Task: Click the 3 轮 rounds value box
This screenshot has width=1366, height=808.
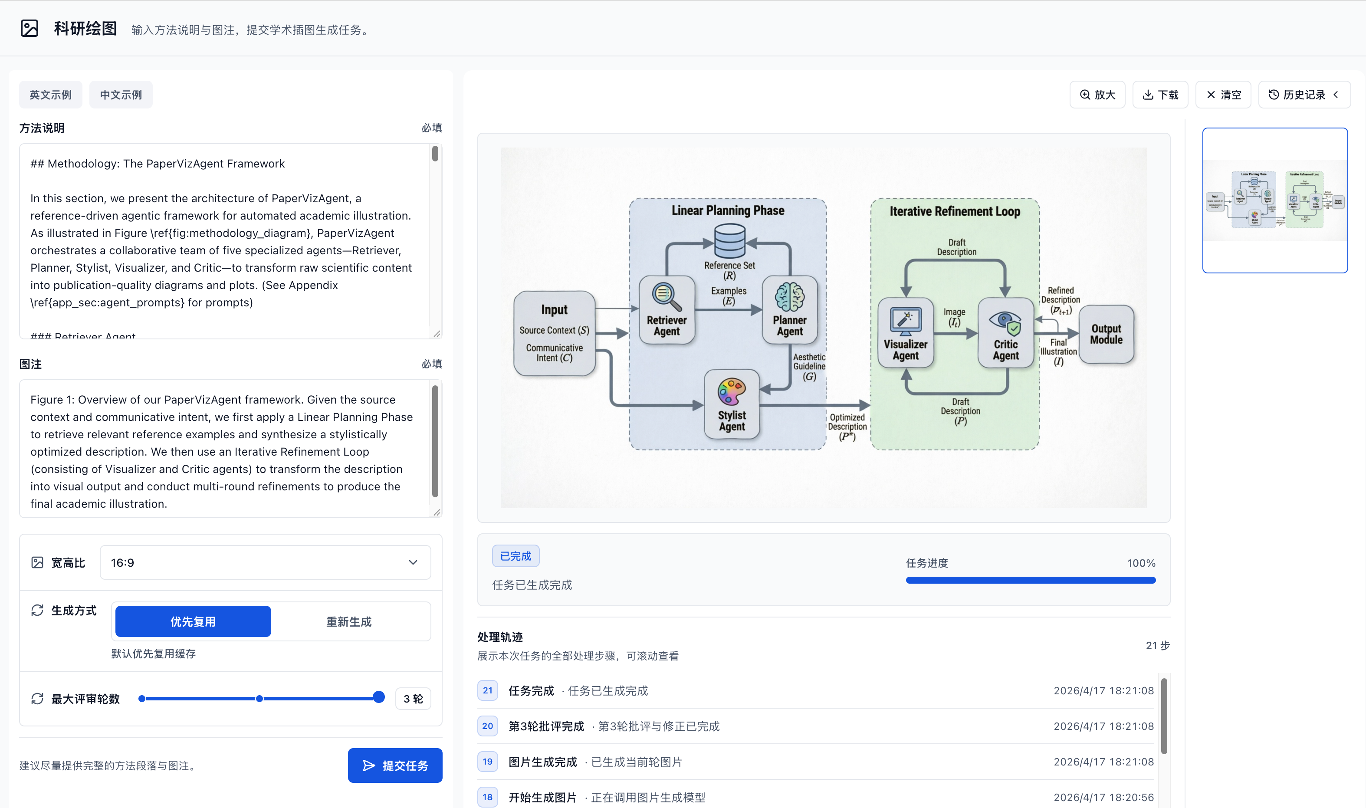Action: [413, 699]
